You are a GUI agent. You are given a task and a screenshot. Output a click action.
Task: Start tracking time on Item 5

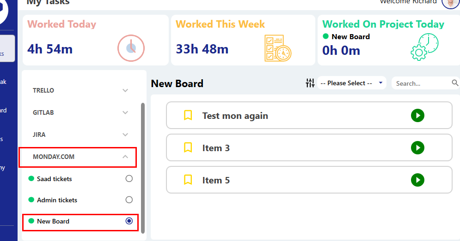tap(417, 180)
